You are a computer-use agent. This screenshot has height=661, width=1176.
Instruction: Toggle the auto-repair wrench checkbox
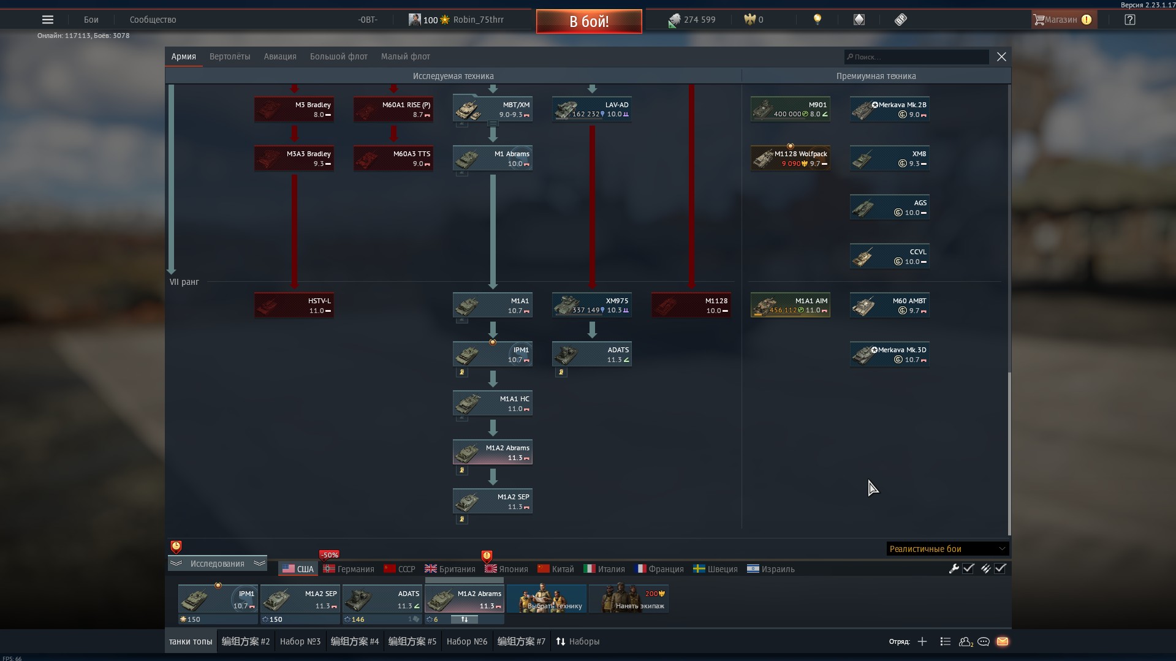point(968,568)
